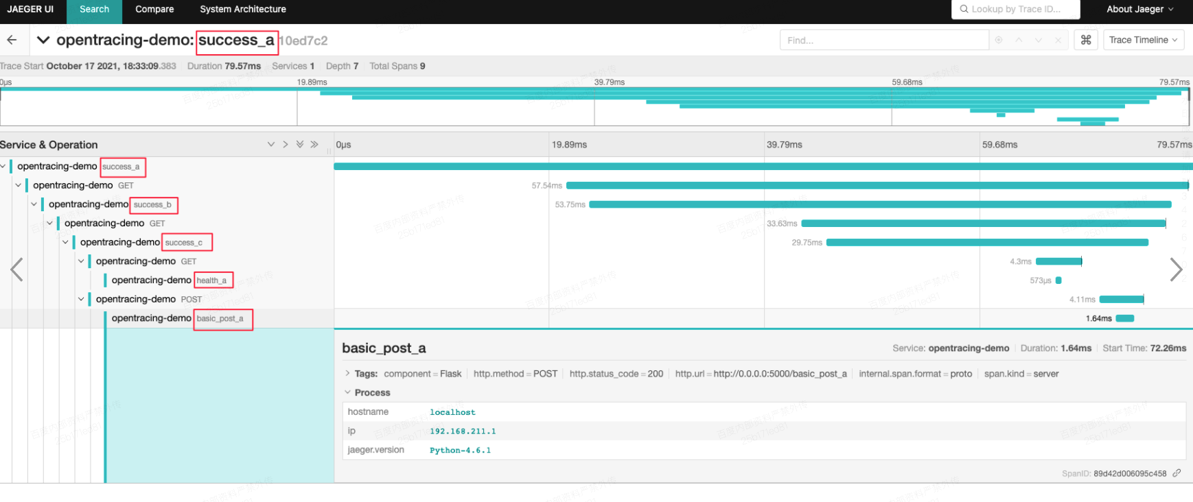Viewport: 1193px width, 502px height.
Task: Collapse the success_b span children
Action: (34, 204)
